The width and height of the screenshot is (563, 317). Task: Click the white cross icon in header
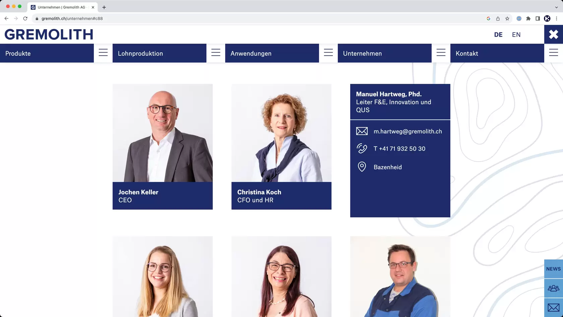coord(554,34)
